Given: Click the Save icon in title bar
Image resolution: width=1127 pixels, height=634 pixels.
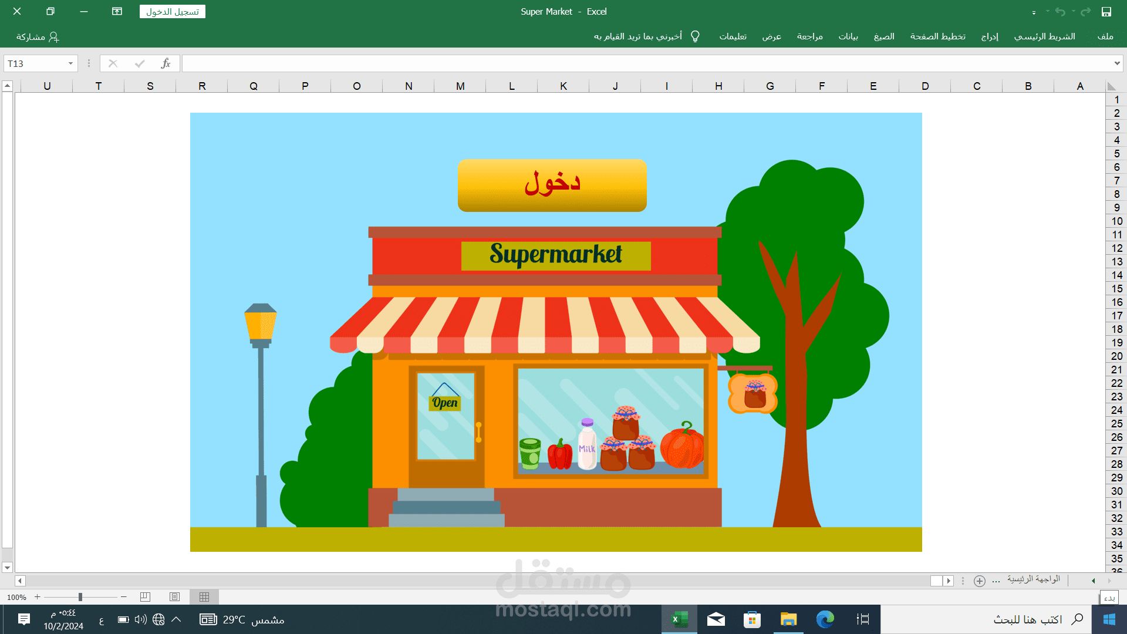Looking at the screenshot, I should tap(1106, 12).
